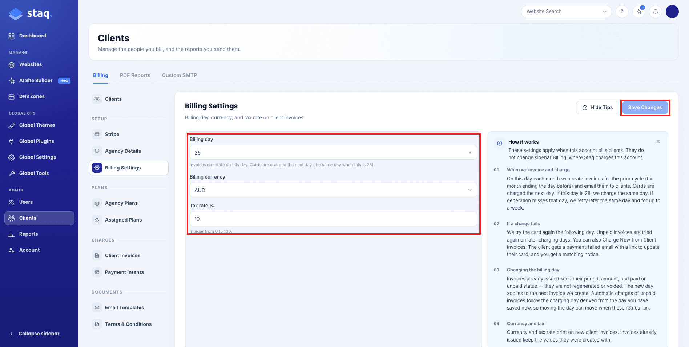Click the Global Settings gear icon
The image size is (689, 347).
click(12, 157)
